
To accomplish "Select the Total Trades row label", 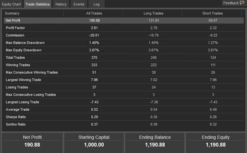I will [x=15, y=57].
